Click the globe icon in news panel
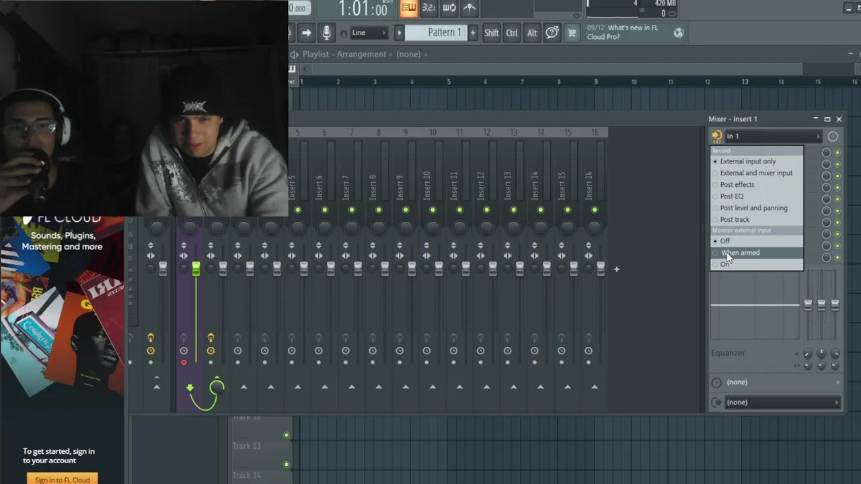 678,32
